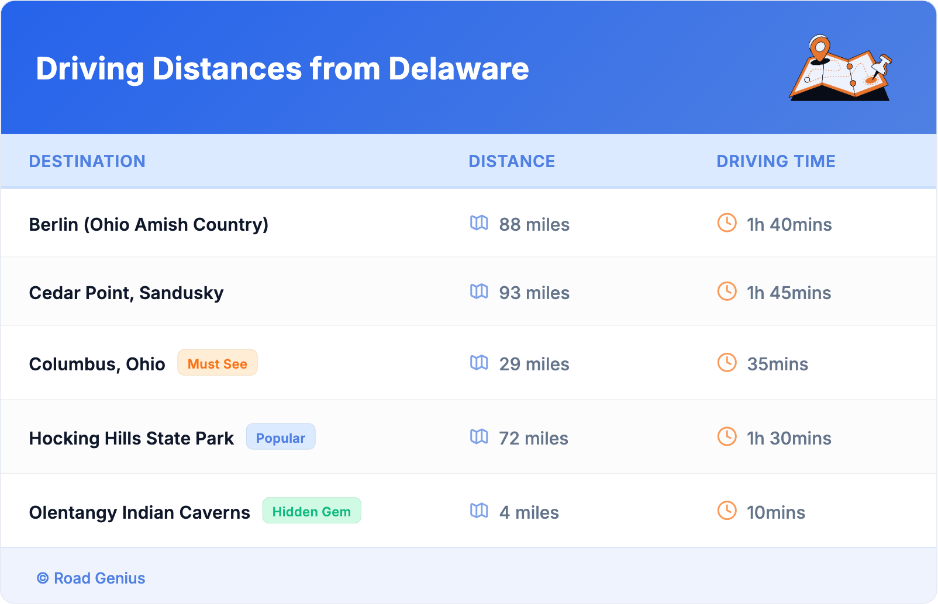Click clock icon next to 10mins
Image resolution: width=938 pixels, height=604 pixels.
pos(727,511)
